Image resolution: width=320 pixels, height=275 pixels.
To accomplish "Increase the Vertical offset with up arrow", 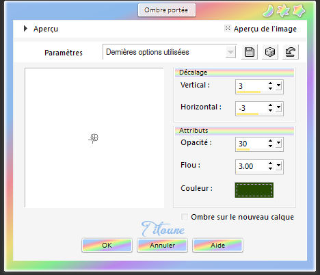I will (270, 83).
